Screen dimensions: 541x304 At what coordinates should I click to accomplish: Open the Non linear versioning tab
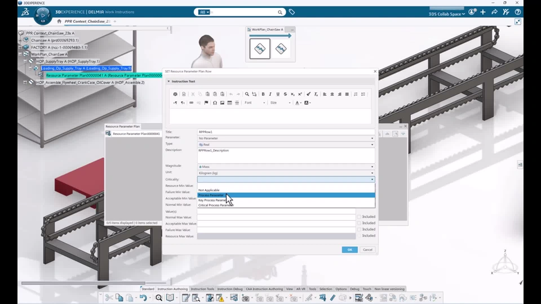click(389, 289)
